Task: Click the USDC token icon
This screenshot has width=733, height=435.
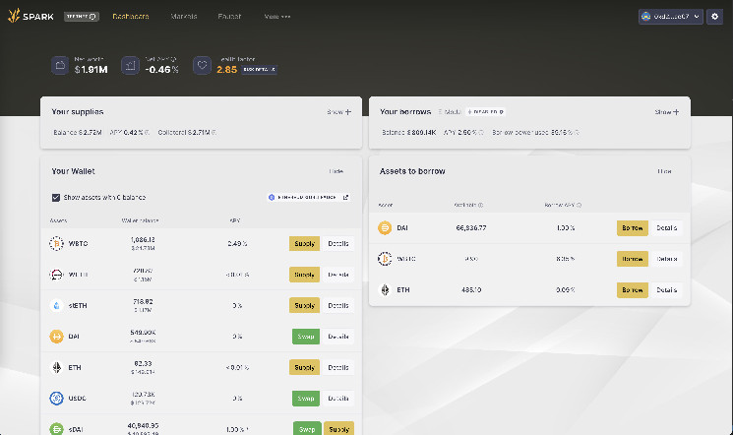Action: (56, 398)
